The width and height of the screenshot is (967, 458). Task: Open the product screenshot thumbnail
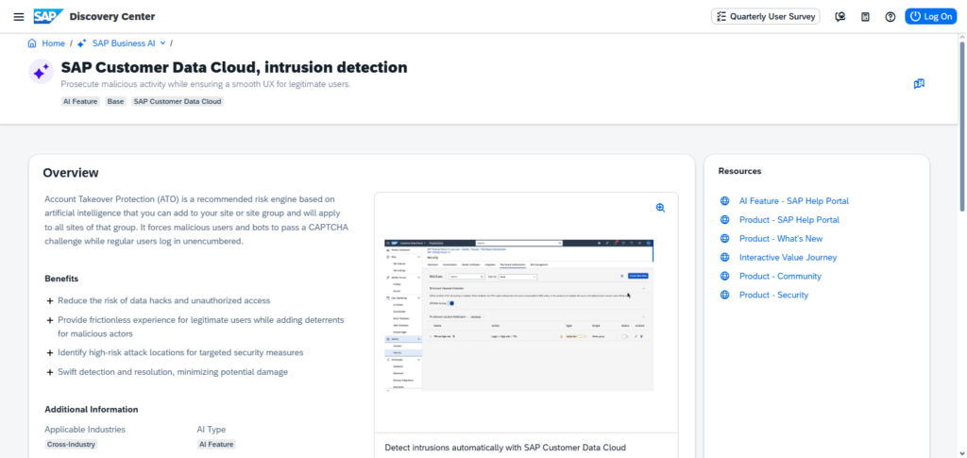(x=518, y=315)
